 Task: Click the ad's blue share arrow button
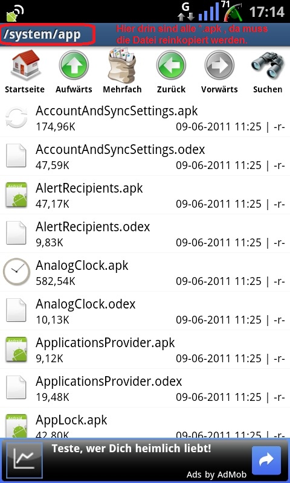click(266, 460)
